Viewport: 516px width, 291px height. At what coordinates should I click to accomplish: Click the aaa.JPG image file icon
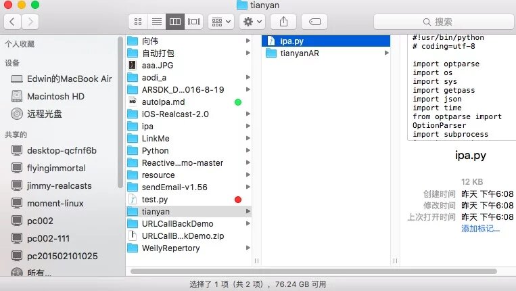133,65
